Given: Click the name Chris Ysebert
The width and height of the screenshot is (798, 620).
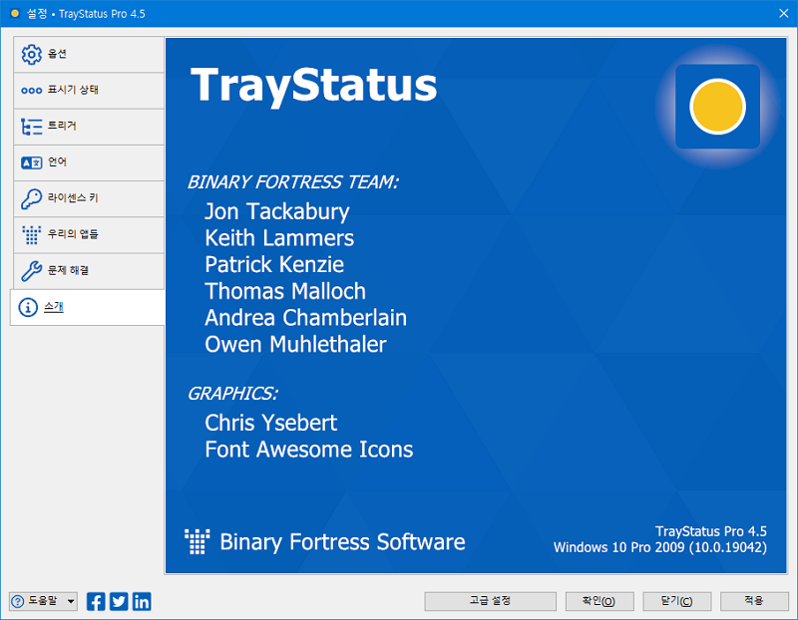Looking at the screenshot, I should (x=270, y=424).
